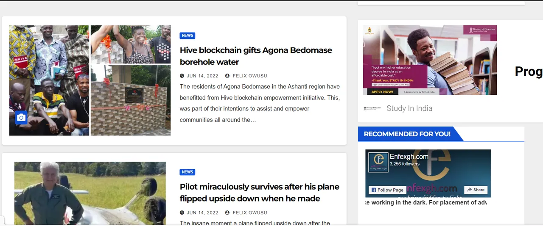Click the Agona Bedomase borehole article image
This screenshot has width=543, height=226.
coord(90,80)
